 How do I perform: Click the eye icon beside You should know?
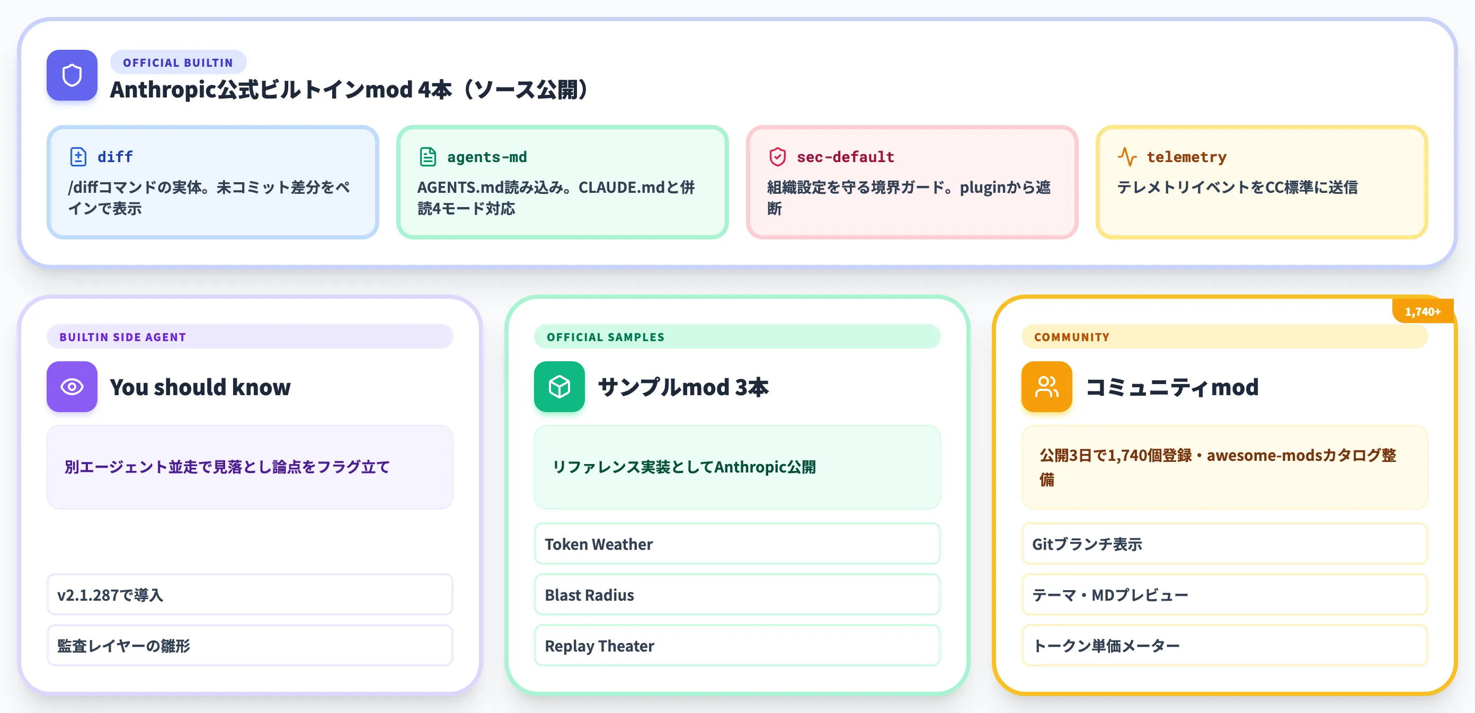(72, 387)
